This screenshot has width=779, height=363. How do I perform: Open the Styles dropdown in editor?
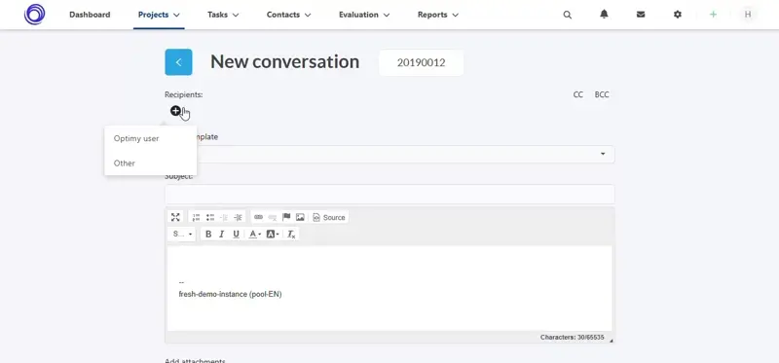pyautogui.click(x=182, y=234)
